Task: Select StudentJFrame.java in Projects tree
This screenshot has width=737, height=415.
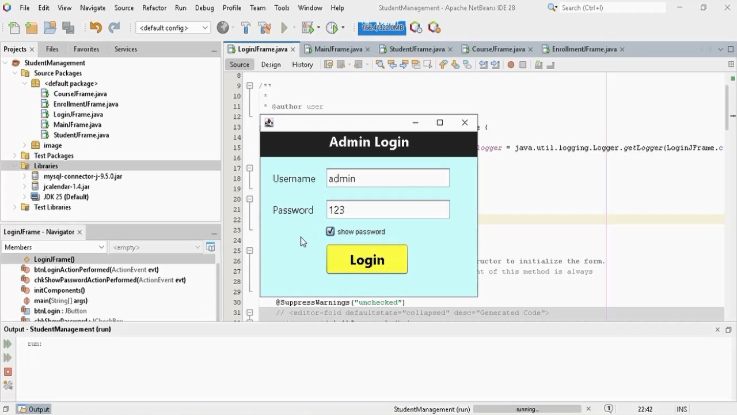Action: 81,135
